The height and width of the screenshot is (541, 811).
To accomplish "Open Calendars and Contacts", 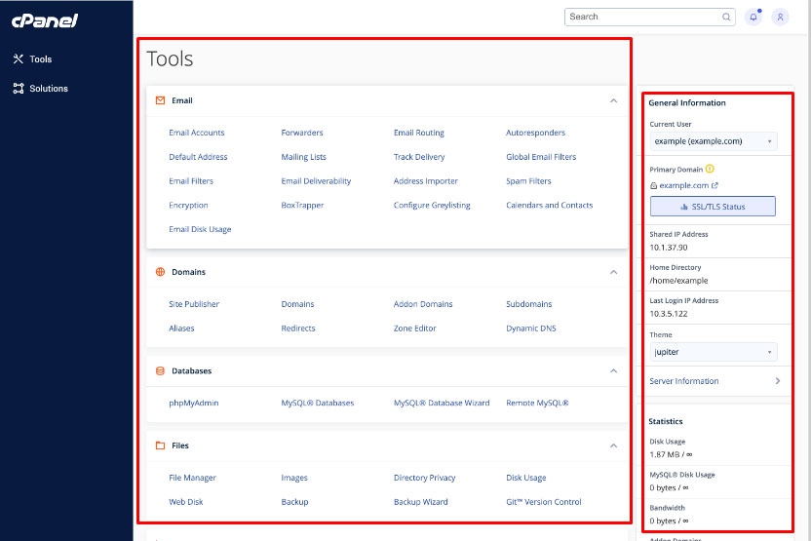I will click(x=550, y=206).
